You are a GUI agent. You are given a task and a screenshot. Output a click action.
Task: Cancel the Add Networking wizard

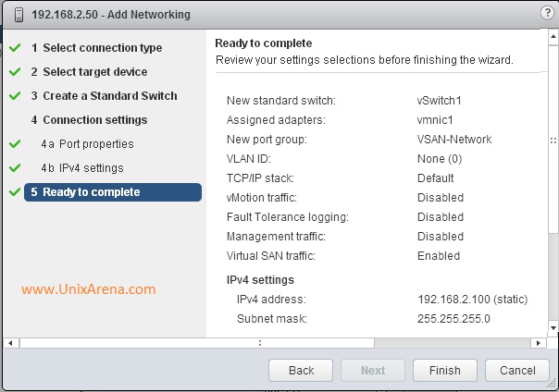pyautogui.click(x=517, y=371)
